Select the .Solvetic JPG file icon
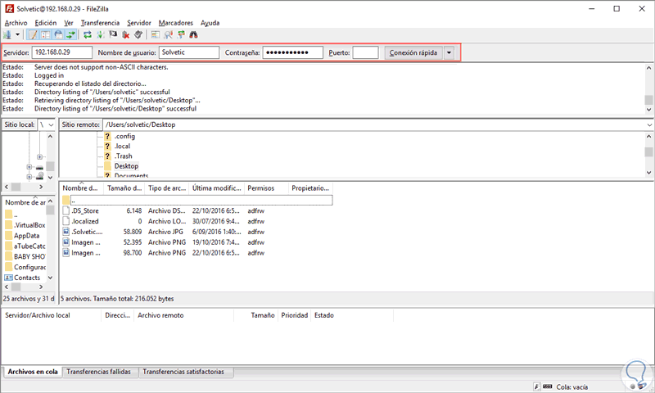655x393 pixels. coord(66,232)
